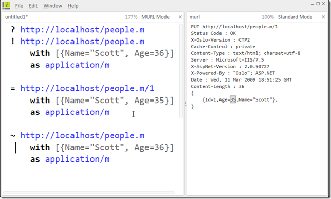Minimize the Intellipad window
Screen dimensions: 331x199
pos(312,4)
